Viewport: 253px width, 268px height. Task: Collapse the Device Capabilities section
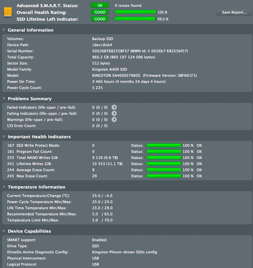[4, 231]
